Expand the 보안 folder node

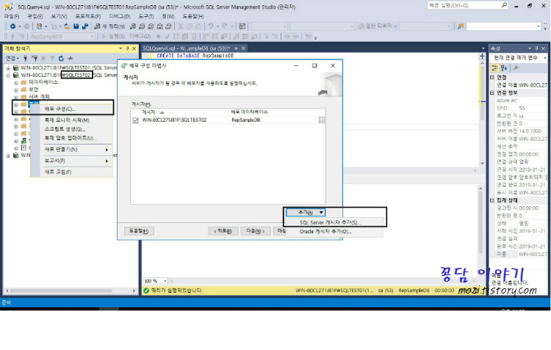click(x=16, y=90)
